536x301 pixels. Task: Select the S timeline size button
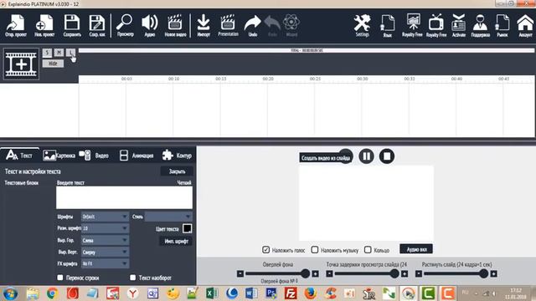[x=47, y=53]
